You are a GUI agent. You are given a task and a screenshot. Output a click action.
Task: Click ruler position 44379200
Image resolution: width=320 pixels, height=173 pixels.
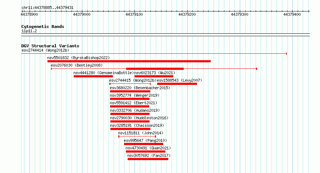(x=187, y=14)
